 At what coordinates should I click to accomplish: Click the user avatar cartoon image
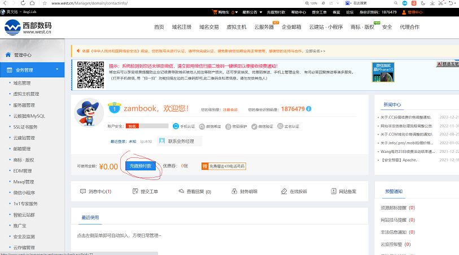click(x=89, y=113)
